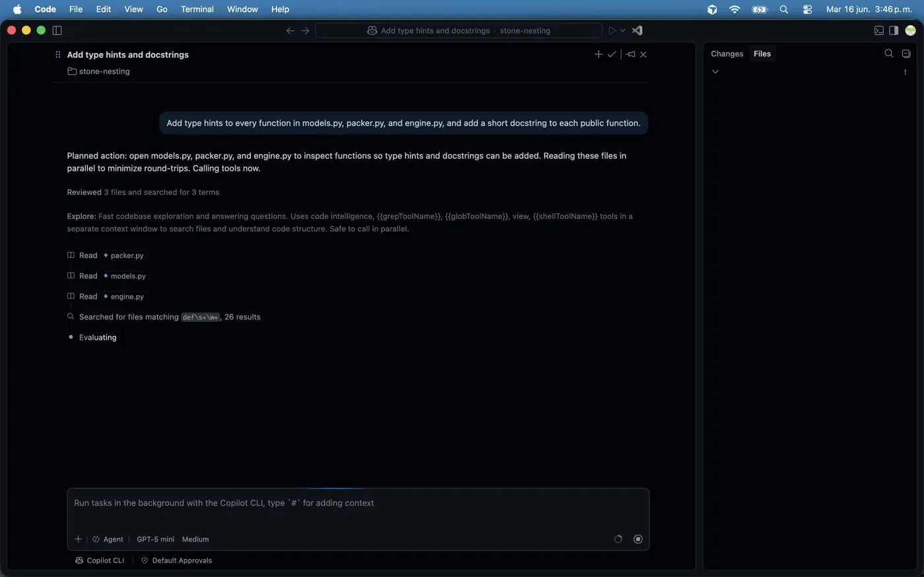Image resolution: width=924 pixels, height=577 pixels.
Task: Click the megaphone icon in session header
Action: coord(631,54)
